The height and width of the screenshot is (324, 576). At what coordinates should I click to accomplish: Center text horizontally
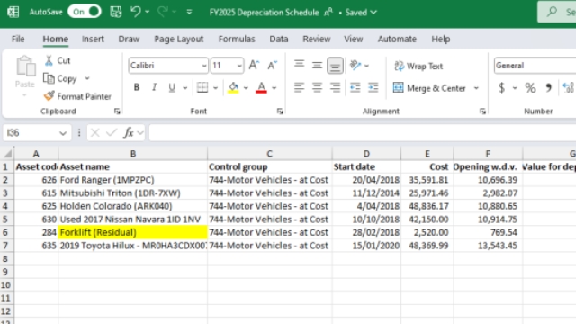coord(317,87)
